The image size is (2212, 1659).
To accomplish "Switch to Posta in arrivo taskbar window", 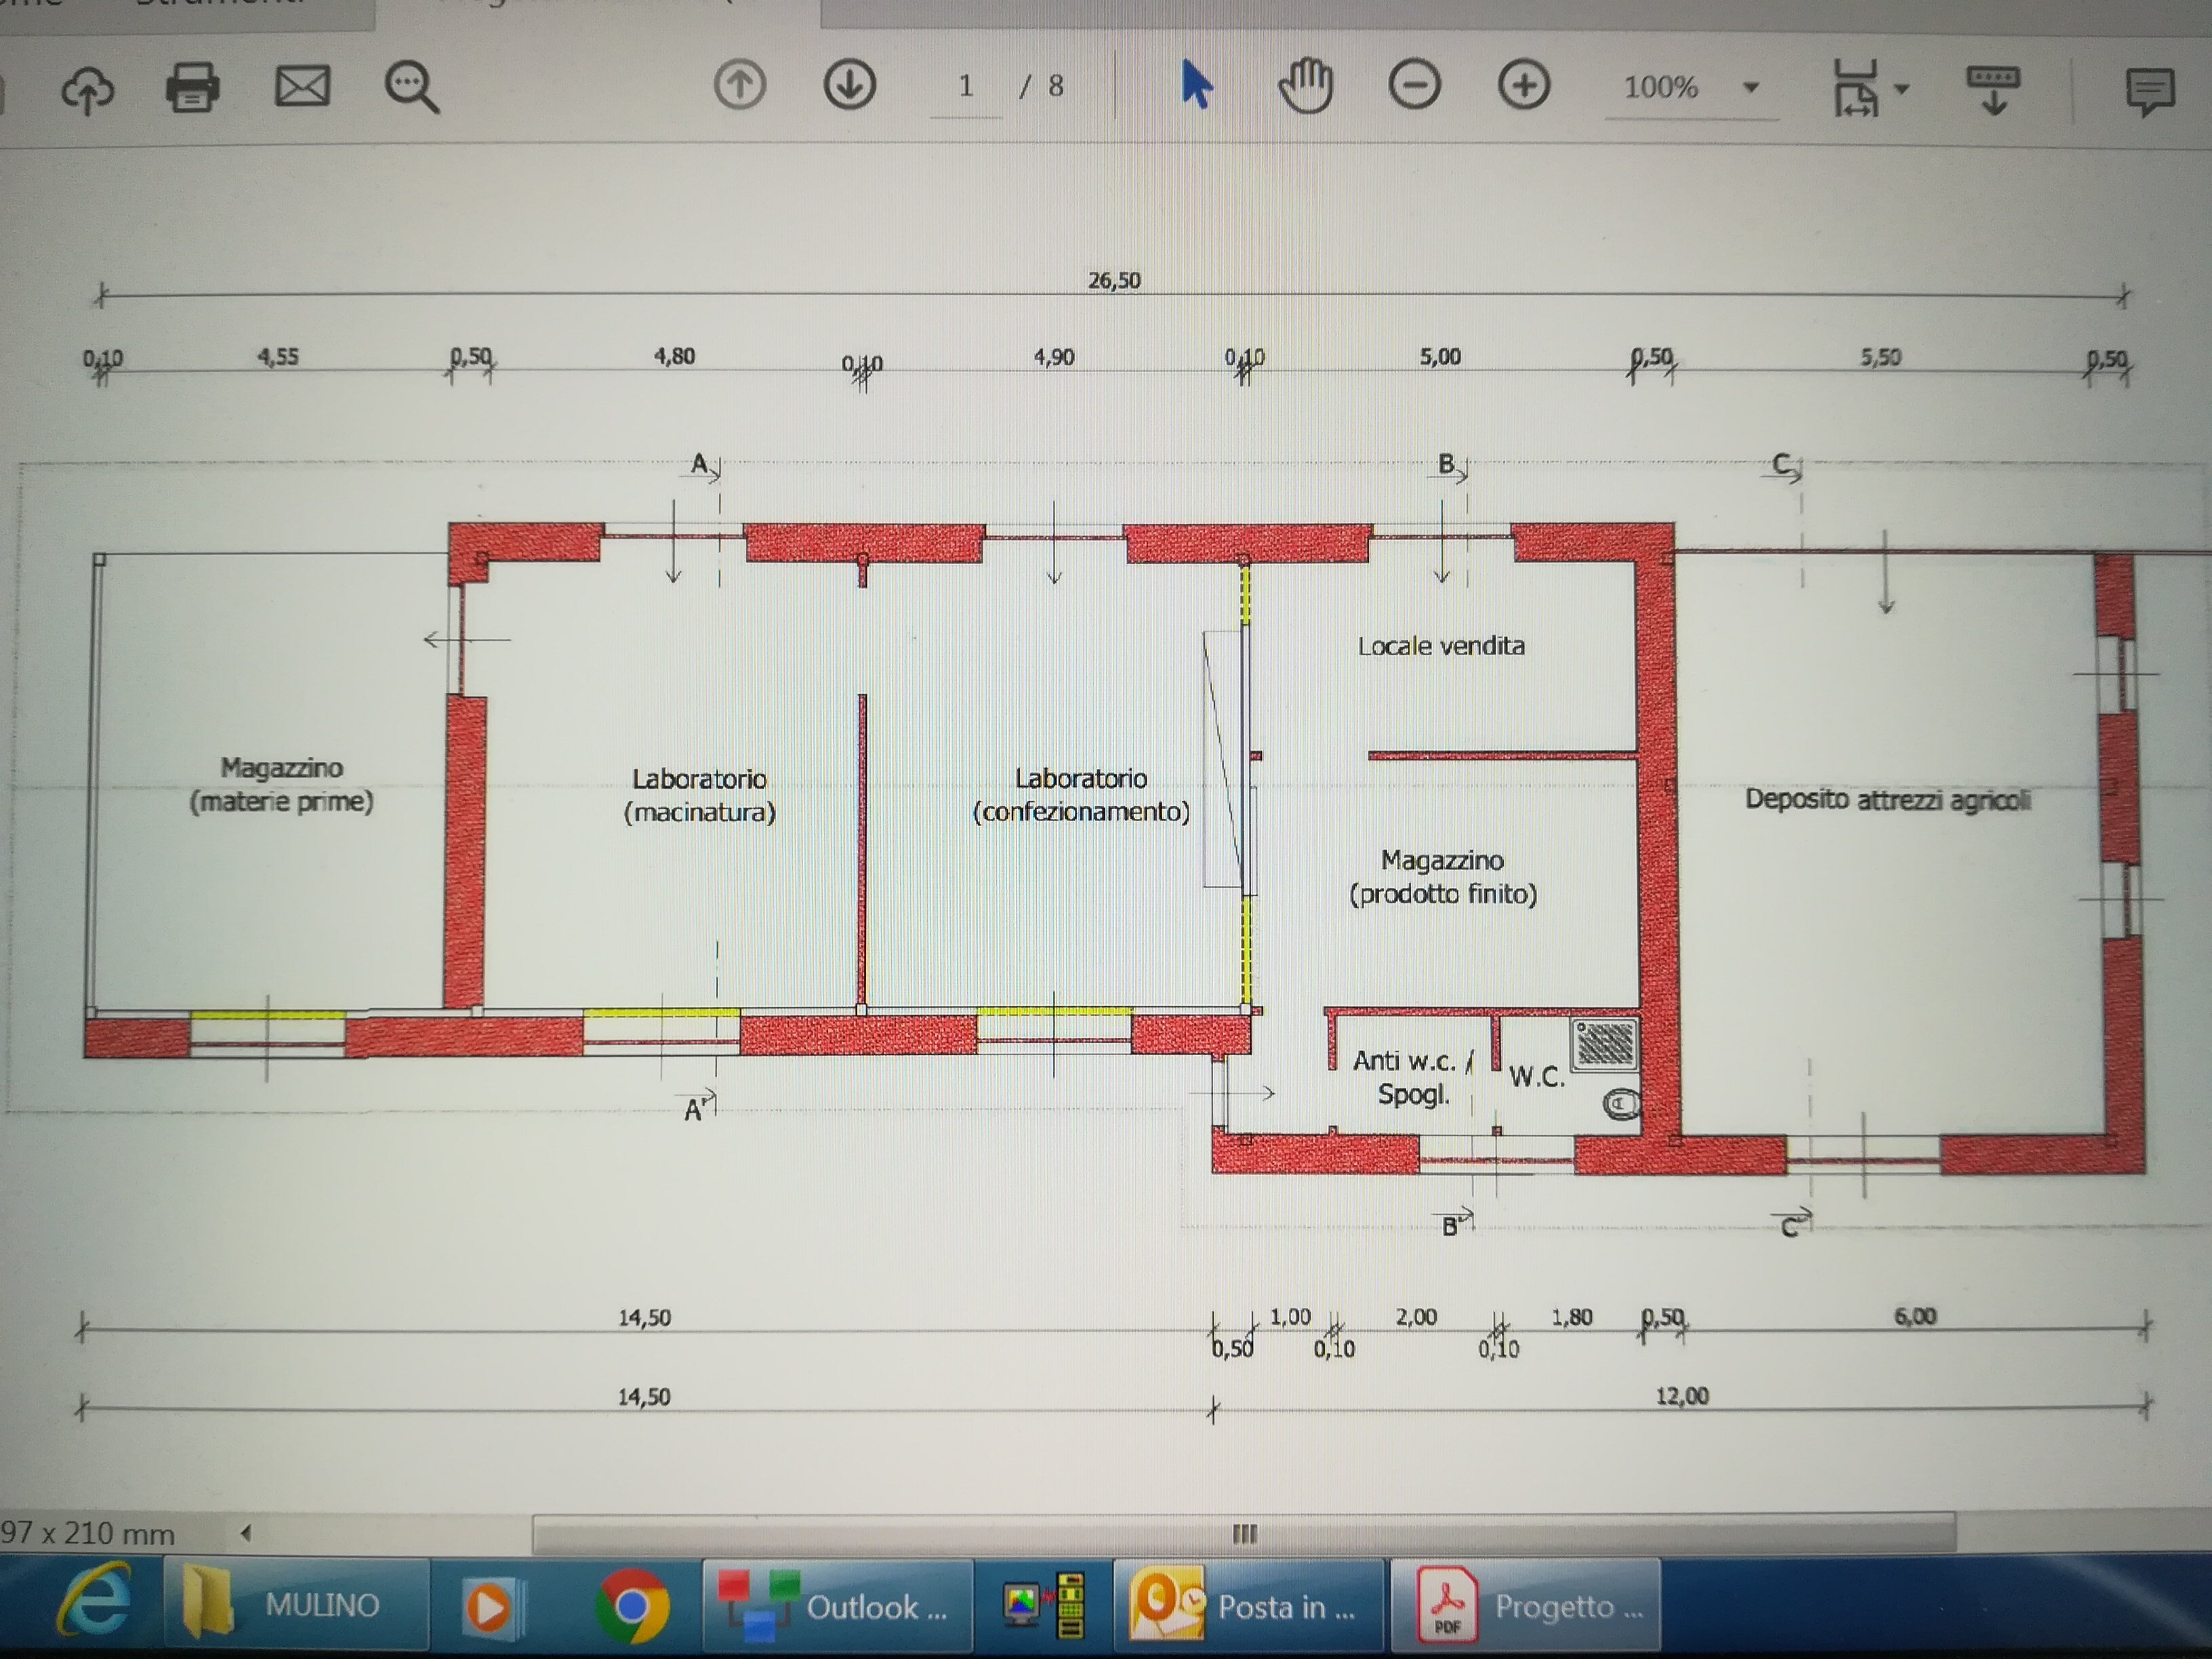I will coord(1250,1606).
